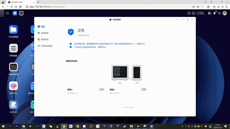
Task: Click the blue bird app icon in the NAS top bar
Action: 15,13
